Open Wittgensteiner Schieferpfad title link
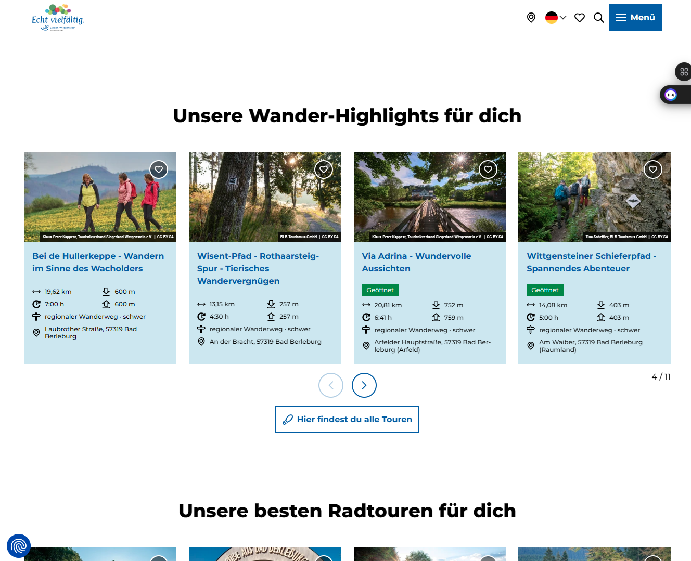 point(592,262)
